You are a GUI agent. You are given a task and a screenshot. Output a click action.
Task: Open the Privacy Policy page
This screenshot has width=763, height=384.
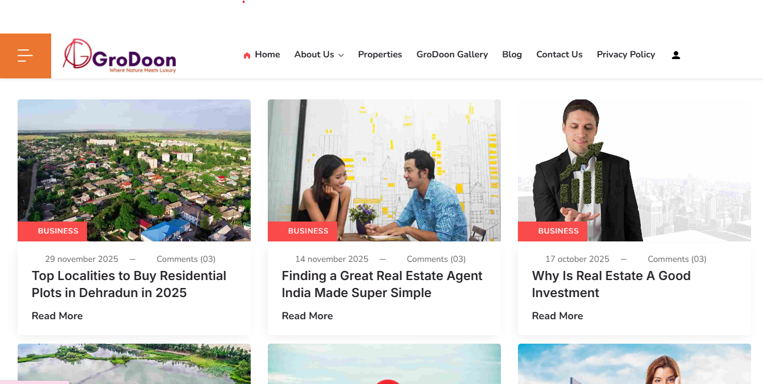coord(626,55)
